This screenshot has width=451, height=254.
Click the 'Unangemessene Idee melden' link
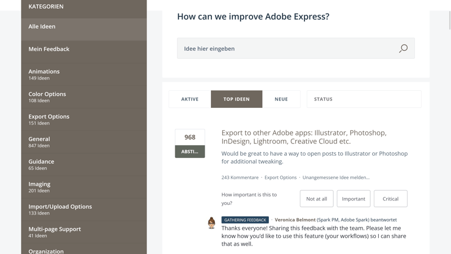click(336, 177)
